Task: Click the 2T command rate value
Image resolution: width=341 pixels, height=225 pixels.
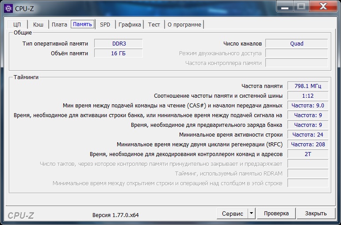Action: 308,154
